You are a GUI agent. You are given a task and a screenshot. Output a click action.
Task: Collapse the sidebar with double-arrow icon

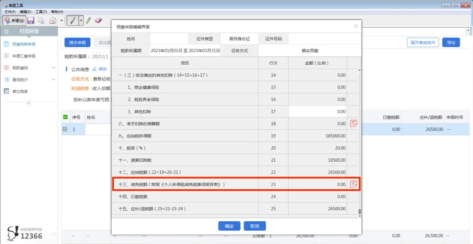pyautogui.click(x=29, y=103)
